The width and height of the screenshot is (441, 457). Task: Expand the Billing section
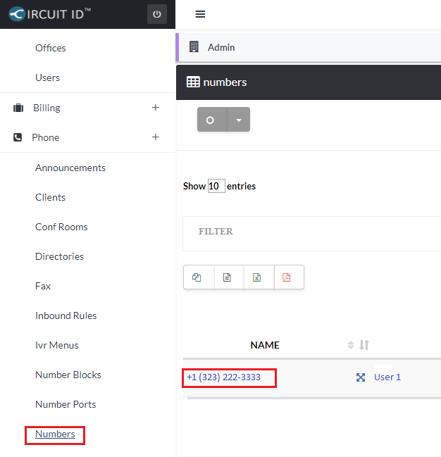156,108
